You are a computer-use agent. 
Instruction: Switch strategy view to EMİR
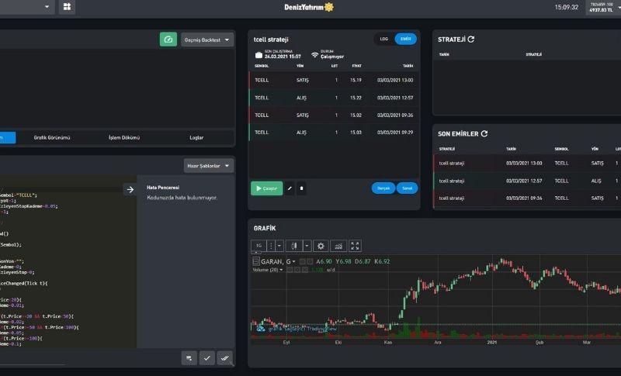click(405, 39)
